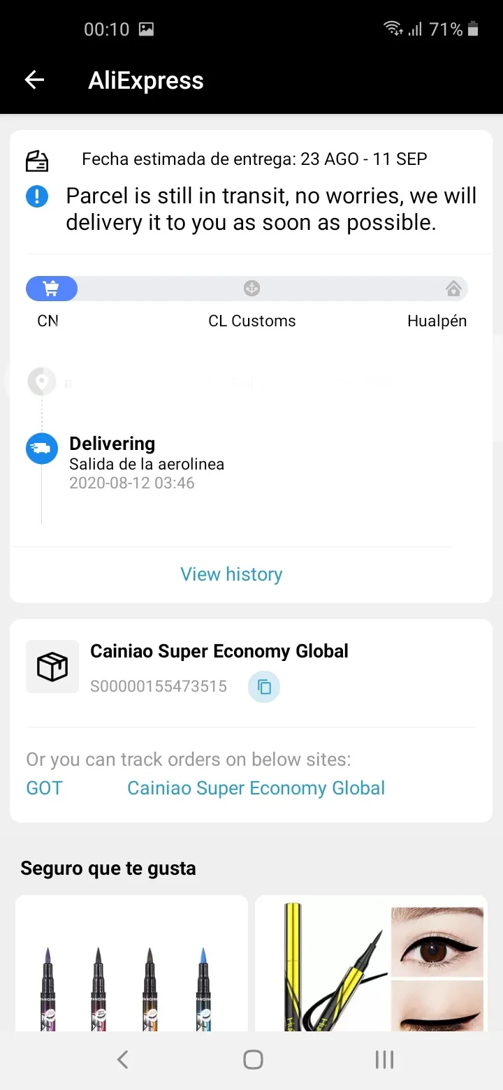Tap the Hualpén home destination icon
This screenshot has height=1090, width=503.
(453, 289)
